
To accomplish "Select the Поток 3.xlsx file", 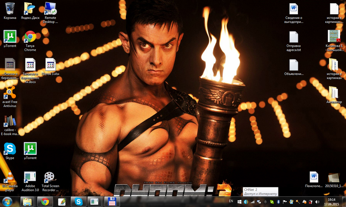I will point(50,65).
